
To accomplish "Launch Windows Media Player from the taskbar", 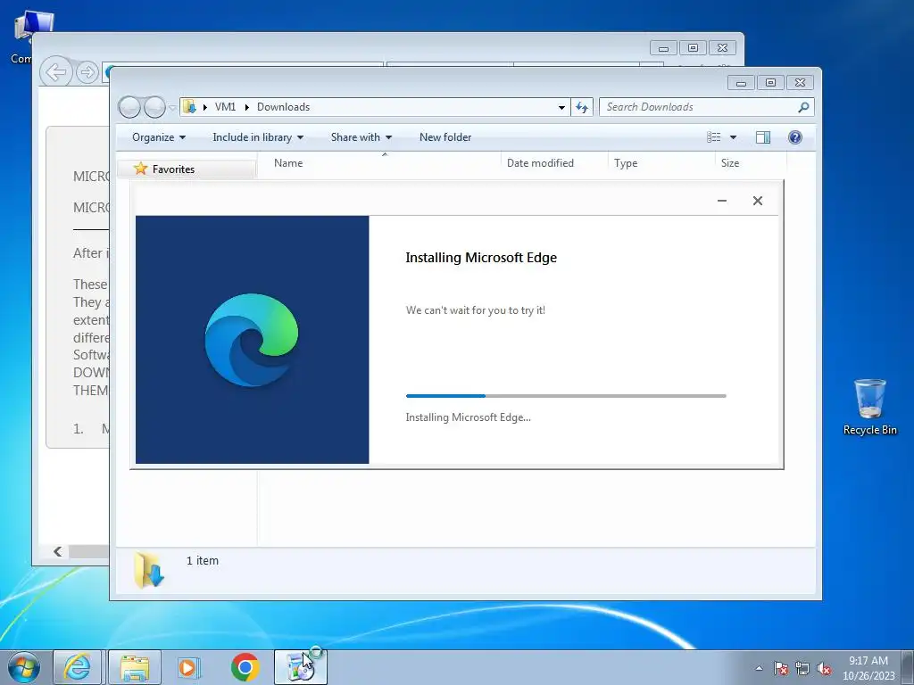I will pyautogui.click(x=189, y=667).
